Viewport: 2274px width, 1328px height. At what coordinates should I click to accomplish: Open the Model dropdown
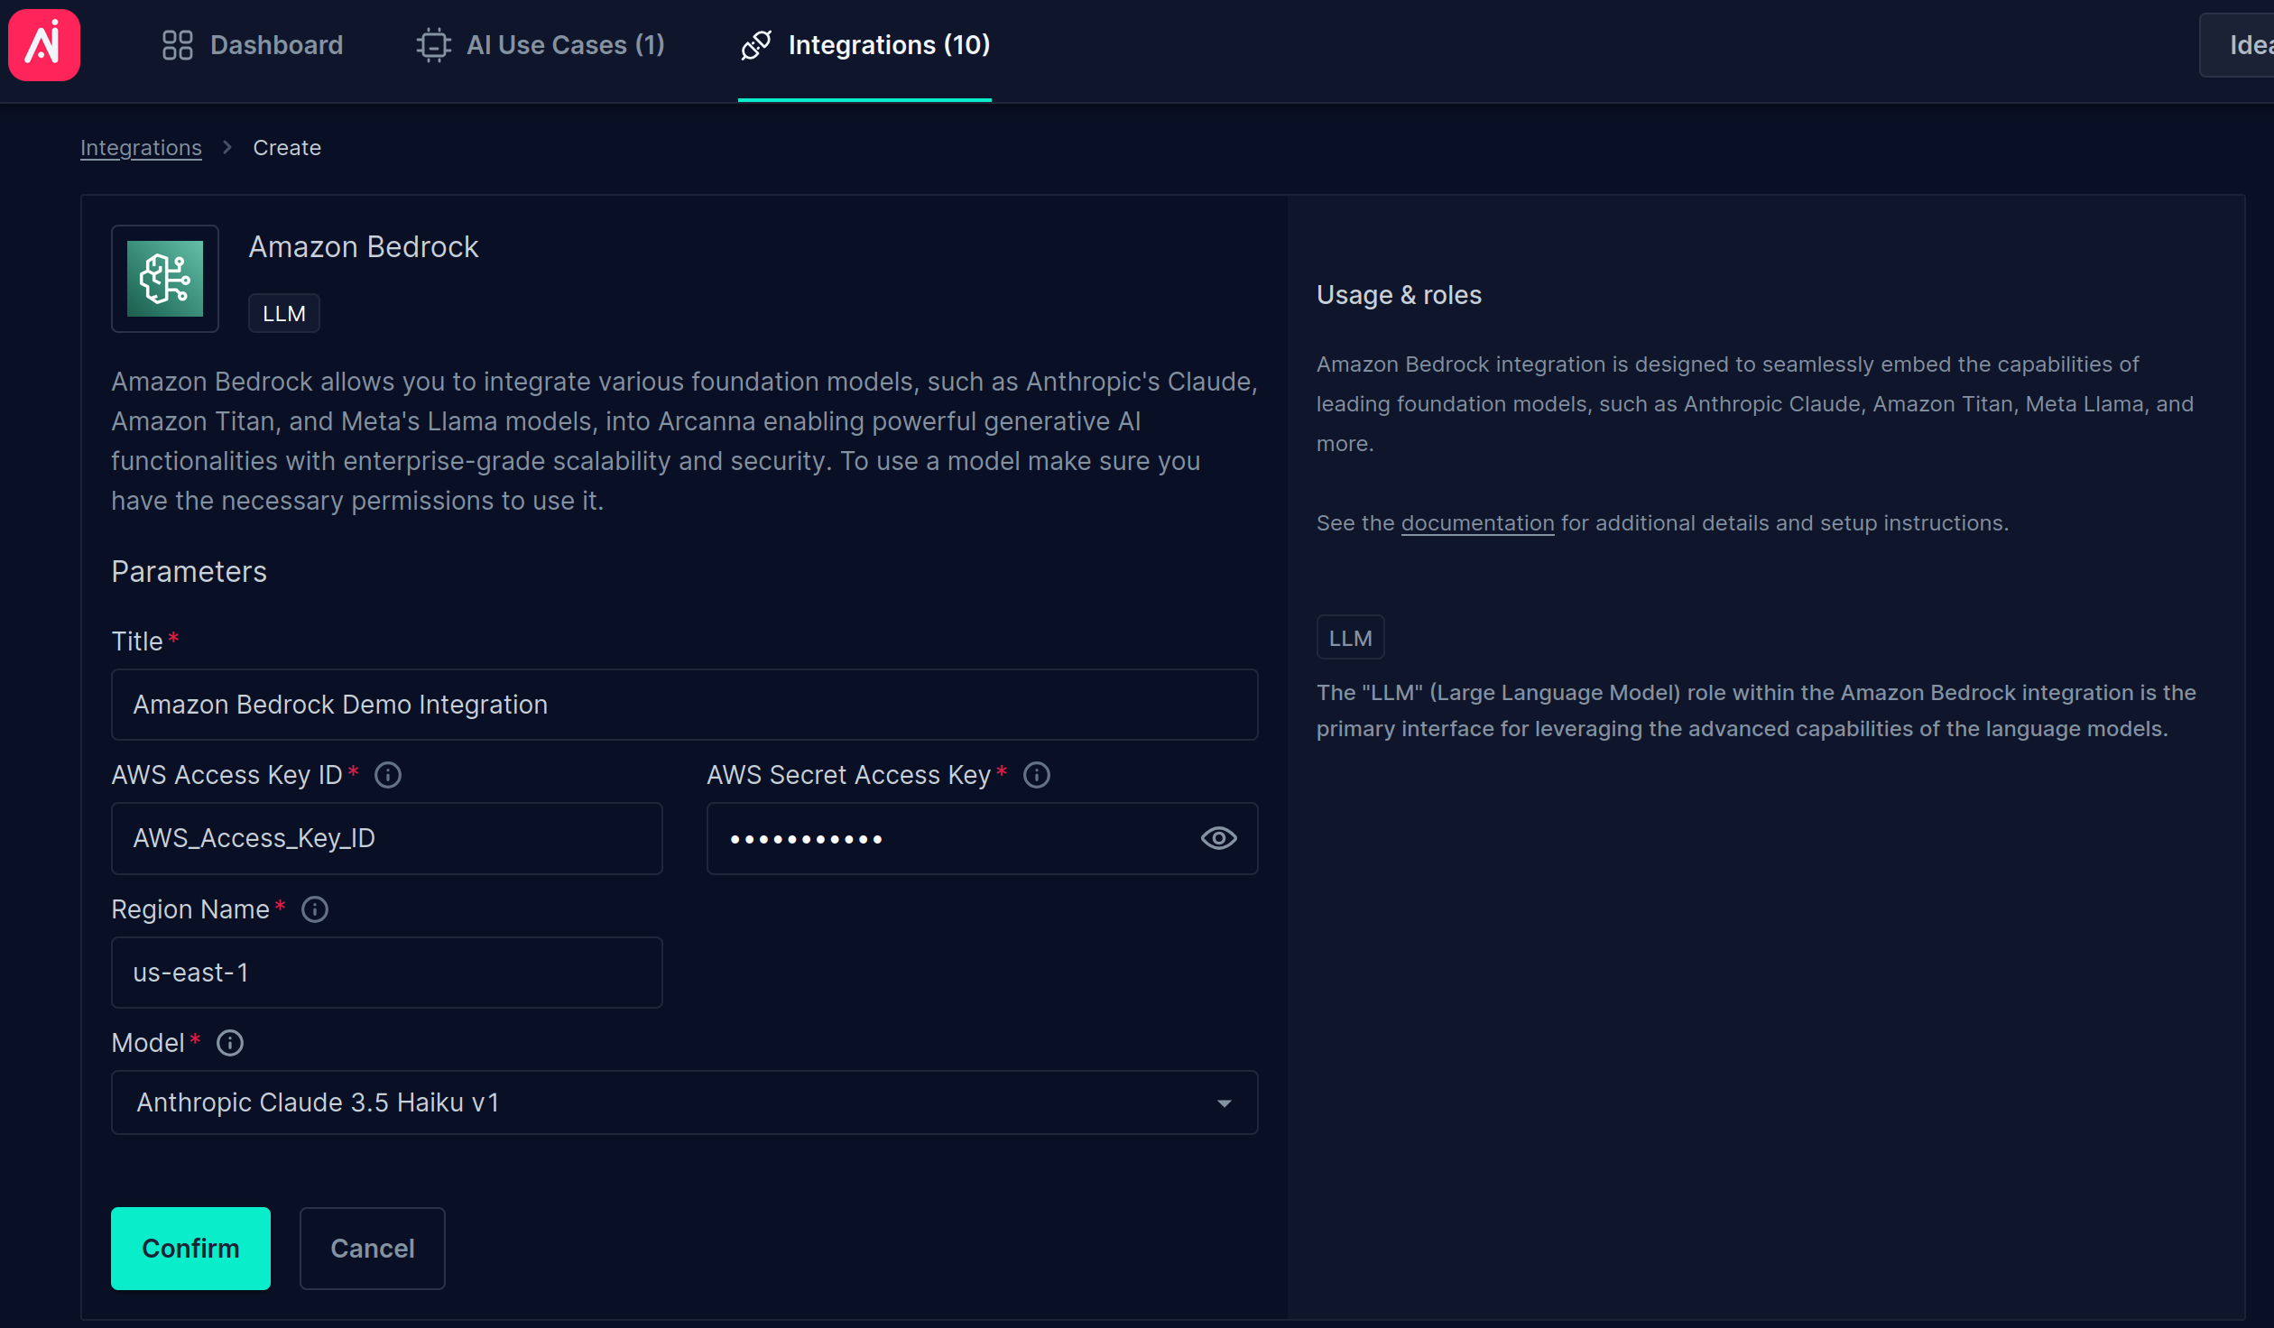click(x=684, y=1102)
